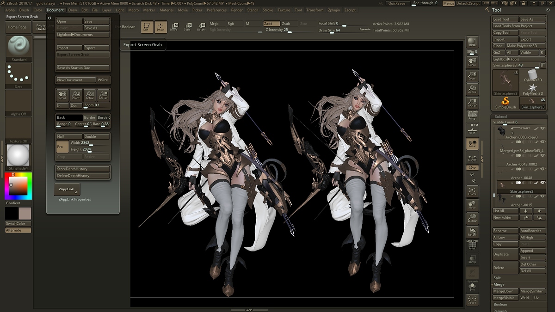This screenshot has width=555, height=312.
Task: Enable the Zadd mode
Action: (271, 24)
